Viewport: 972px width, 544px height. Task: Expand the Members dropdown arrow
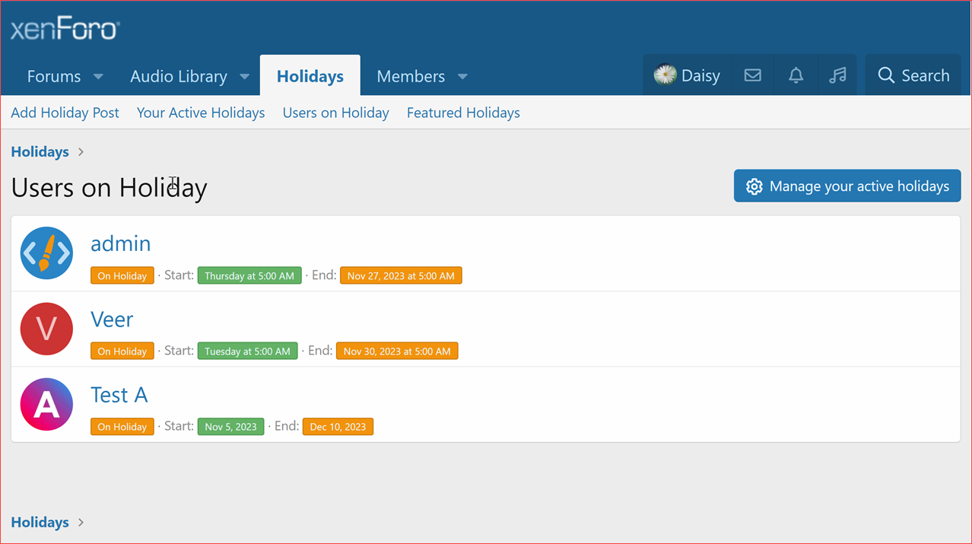[x=462, y=76]
